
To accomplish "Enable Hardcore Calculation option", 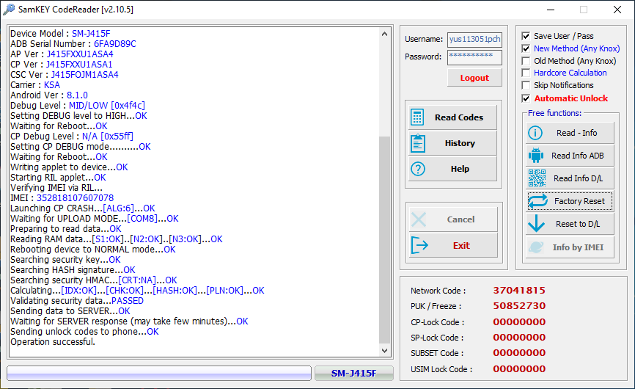I will pyautogui.click(x=526, y=73).
